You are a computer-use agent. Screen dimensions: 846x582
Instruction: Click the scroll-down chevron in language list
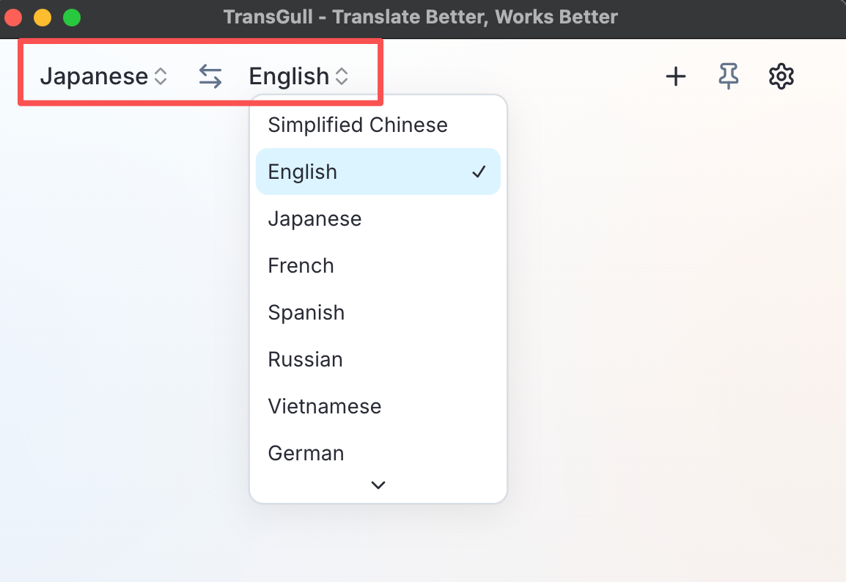[x=378, y=485]
